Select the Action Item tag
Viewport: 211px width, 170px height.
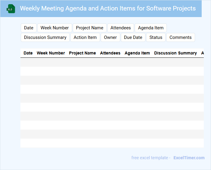tap(85, 37)
